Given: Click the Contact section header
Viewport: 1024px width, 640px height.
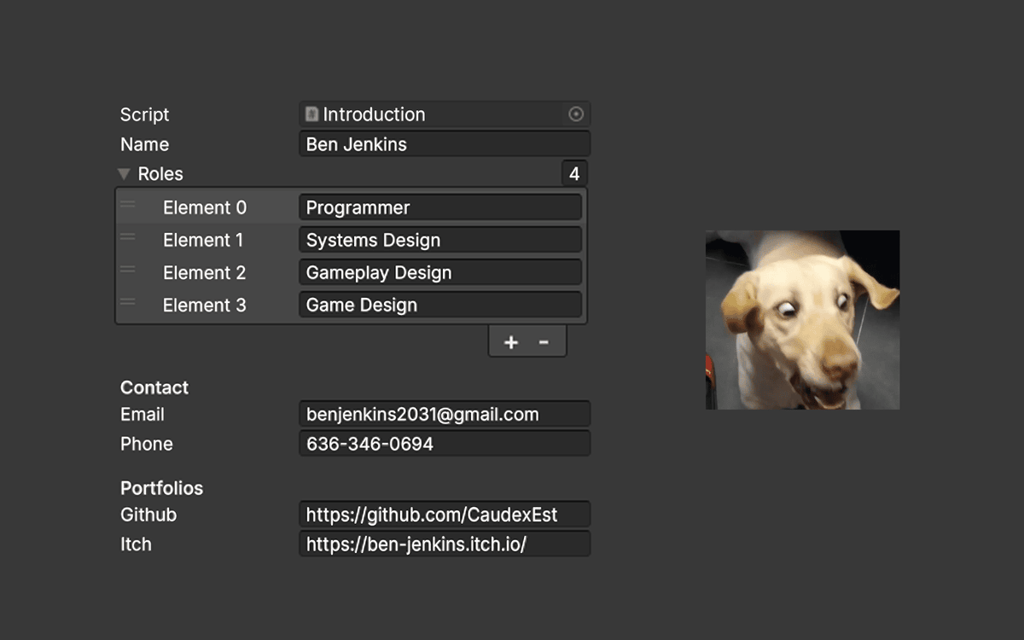Looking at the screenshot, I should click(154, 387).
